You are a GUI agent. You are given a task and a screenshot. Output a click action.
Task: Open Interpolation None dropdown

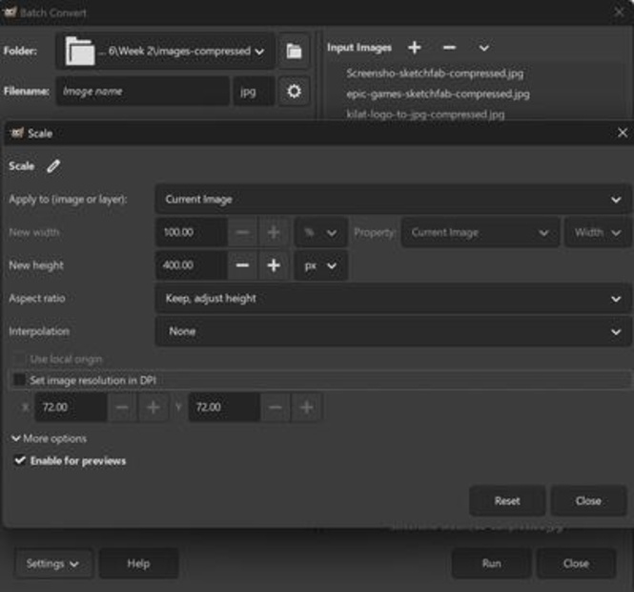point(393,331)
